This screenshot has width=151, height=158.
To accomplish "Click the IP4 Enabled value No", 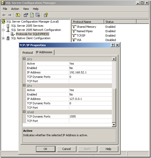I will coord(90,94).
